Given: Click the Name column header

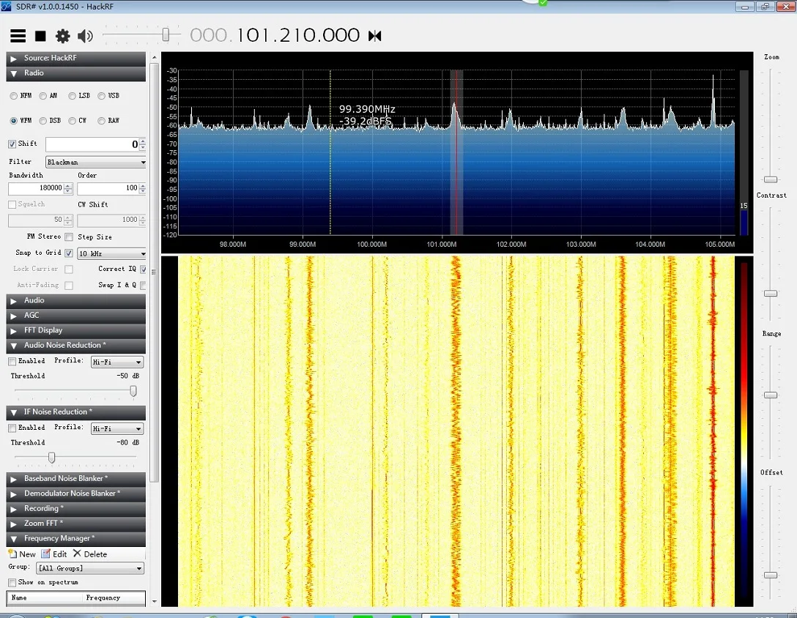Looking at the screenshot, I should pyautogui.click(x=45, y=597).
